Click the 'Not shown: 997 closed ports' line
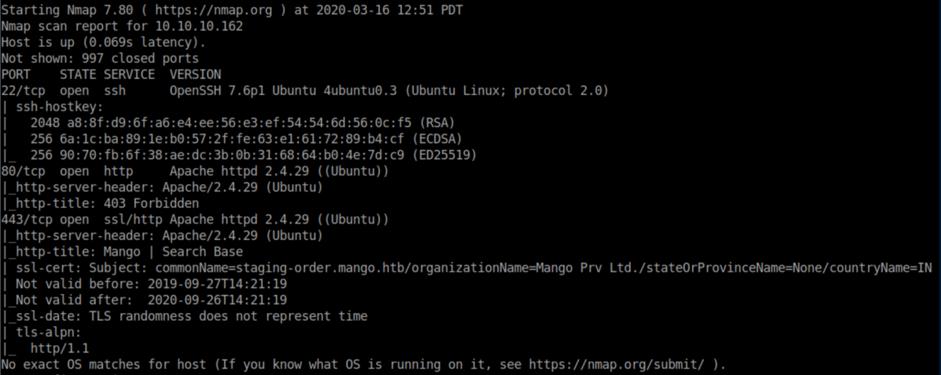The height and width of the screenshot is (375, 941). 100,58
